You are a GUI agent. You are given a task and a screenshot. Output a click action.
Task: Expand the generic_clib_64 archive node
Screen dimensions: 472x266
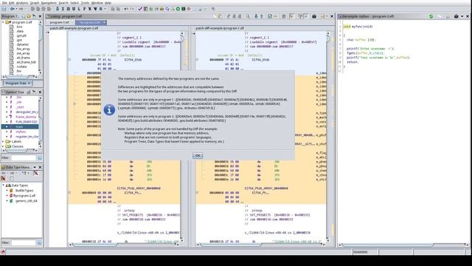click(x=7, y=201)
